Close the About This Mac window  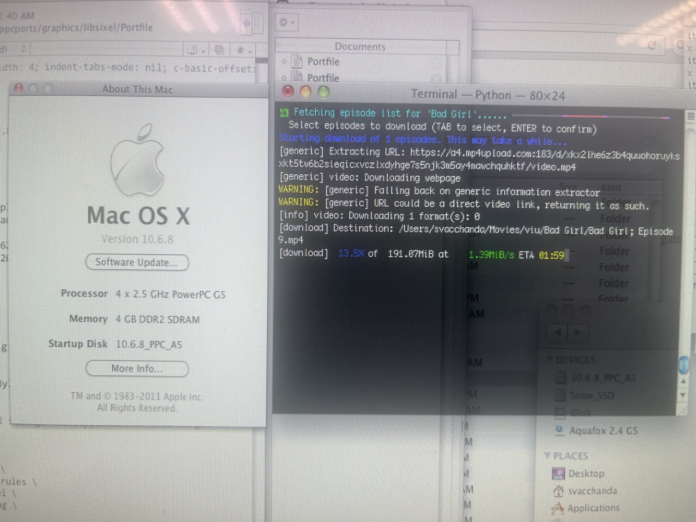pos(19,89)
